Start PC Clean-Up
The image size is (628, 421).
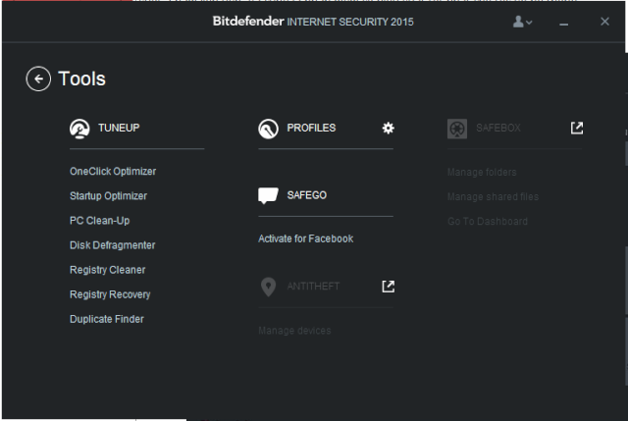point(100,221)
